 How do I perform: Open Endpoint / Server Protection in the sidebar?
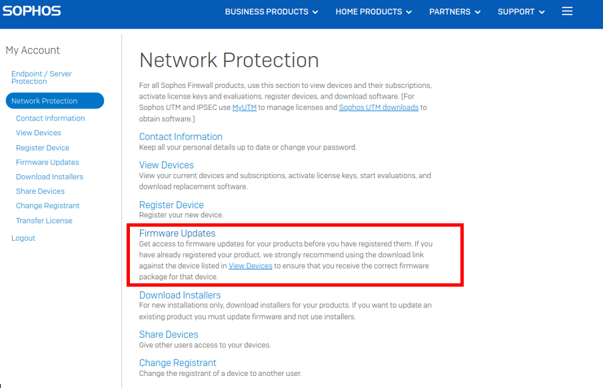(x=41, y=77)
